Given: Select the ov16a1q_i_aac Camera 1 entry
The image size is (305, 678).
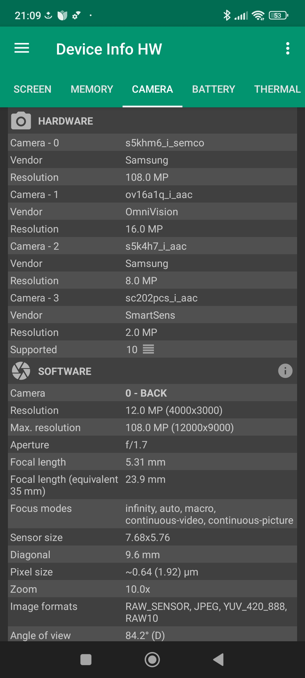Looking at the screenshot, I should pos(159,195).
